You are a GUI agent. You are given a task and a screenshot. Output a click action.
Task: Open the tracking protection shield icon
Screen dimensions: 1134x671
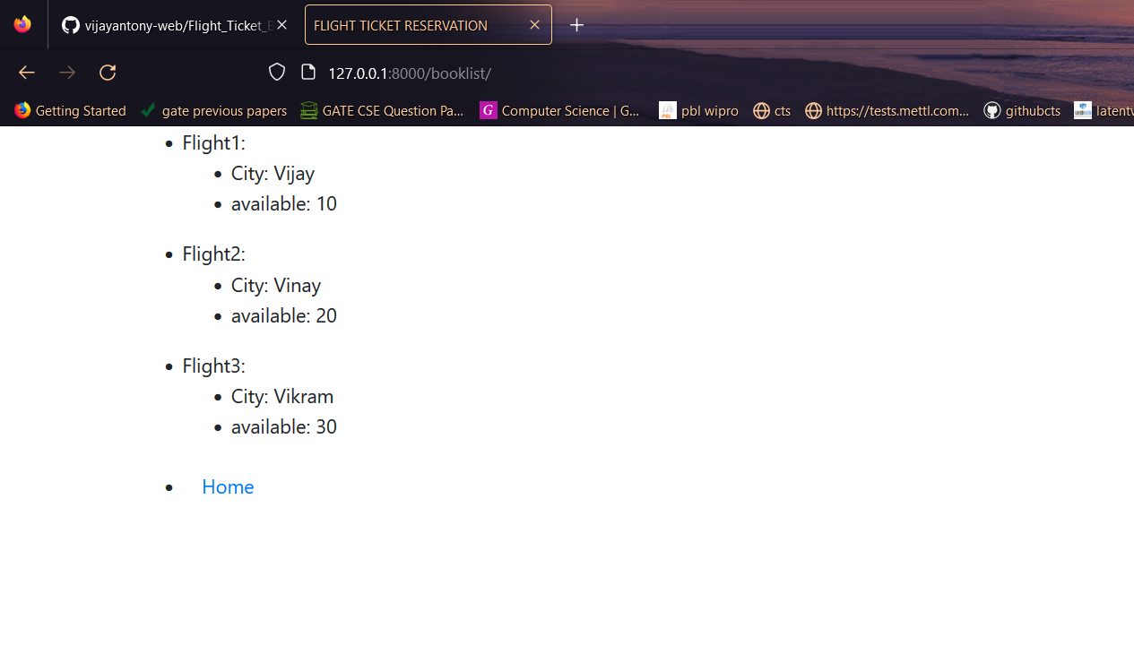(x=276, y=72)
